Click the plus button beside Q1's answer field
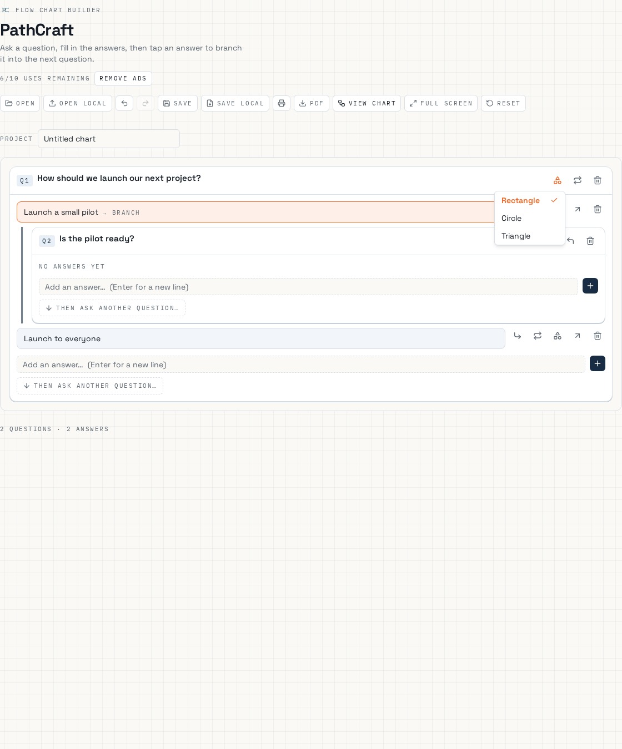 [598, 363]
